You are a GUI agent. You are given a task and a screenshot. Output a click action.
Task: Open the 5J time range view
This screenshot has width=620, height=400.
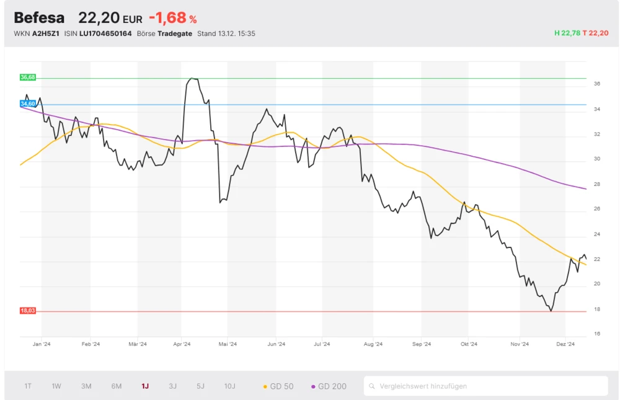[x=200, y=386]
